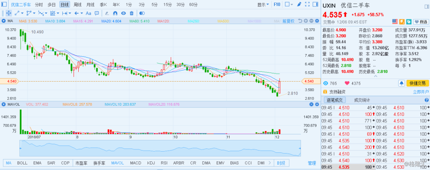Screen dimensions: 430x170
Task: Select the wave line drawing tool
Action: click(x=40, y=13)
